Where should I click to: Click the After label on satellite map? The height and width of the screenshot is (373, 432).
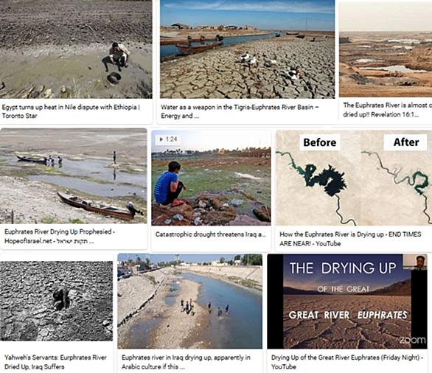tap(405, 142)
